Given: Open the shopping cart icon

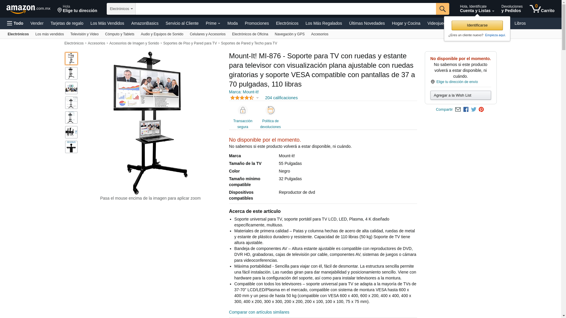Looking at the screenshot, I should pyautogui.click(x=542, y=9).
